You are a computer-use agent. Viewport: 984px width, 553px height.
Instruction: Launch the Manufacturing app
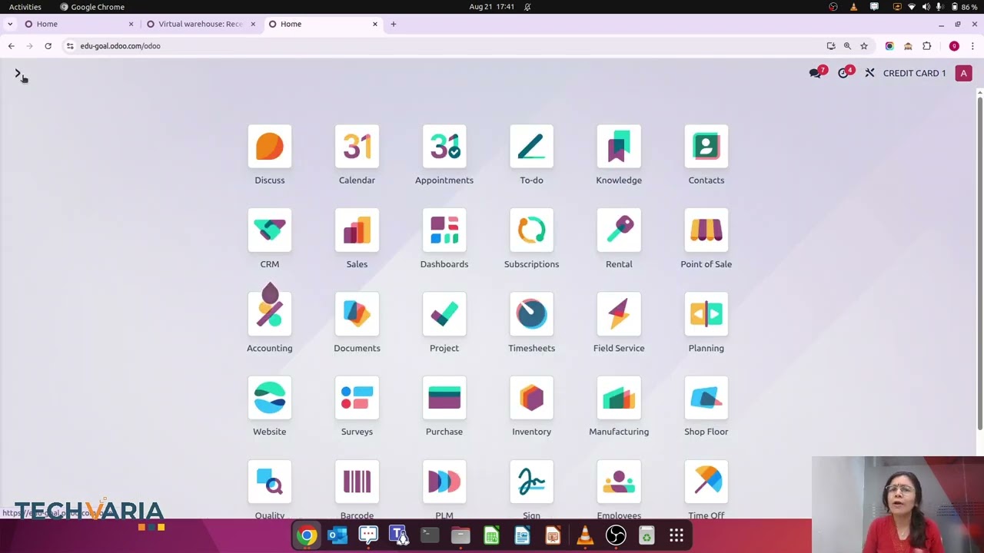[619, 398]
